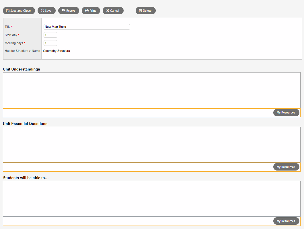Click the Meeting days label
The image size is (304, 229).
click(x=14, y=43)
